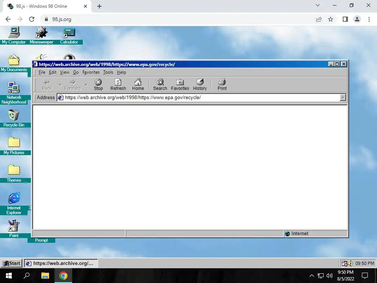
Task: Click the Internet zone status indicator
Action: click(315, 233)
